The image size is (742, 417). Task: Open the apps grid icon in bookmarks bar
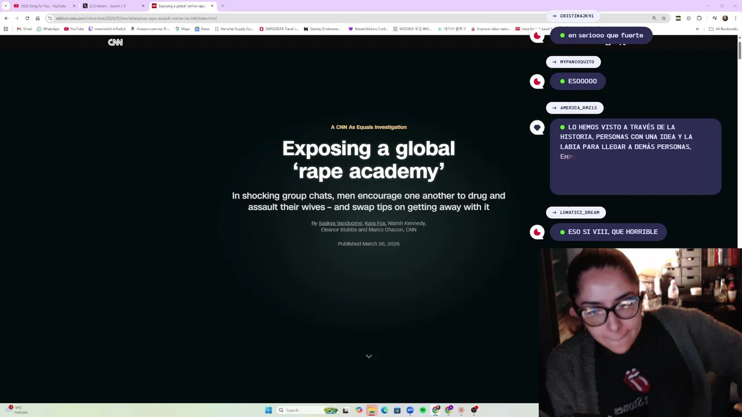[6, 28]
